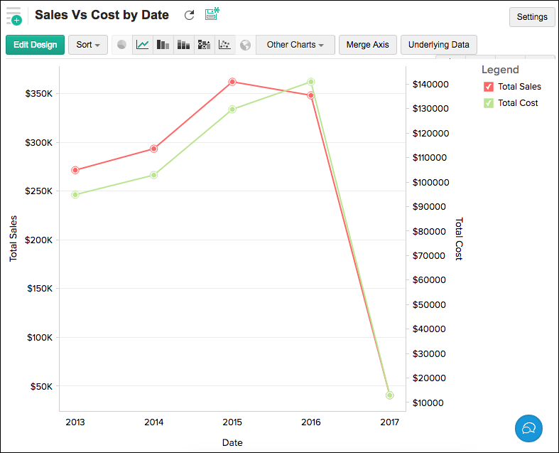
Task: Open the Underlying Data view
Action: [438, 45]
